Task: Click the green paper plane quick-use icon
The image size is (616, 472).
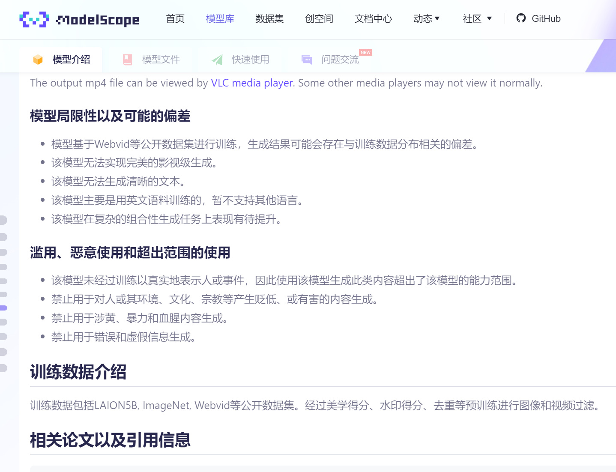Action: coord(217,60)
